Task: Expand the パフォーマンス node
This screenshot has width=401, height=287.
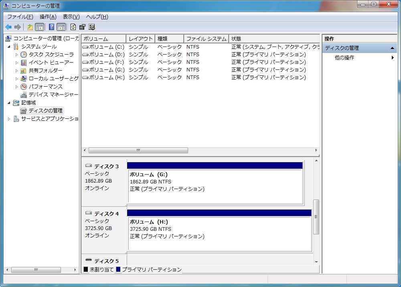Action: click(16, 87)
